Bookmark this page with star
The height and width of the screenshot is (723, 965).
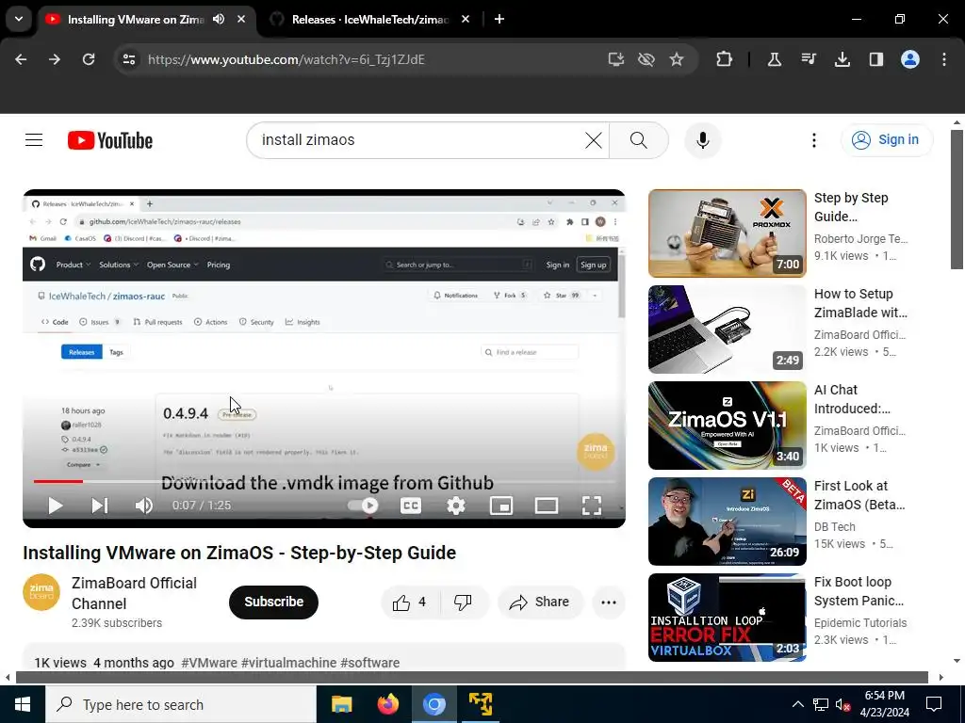[x=677, y=59]
